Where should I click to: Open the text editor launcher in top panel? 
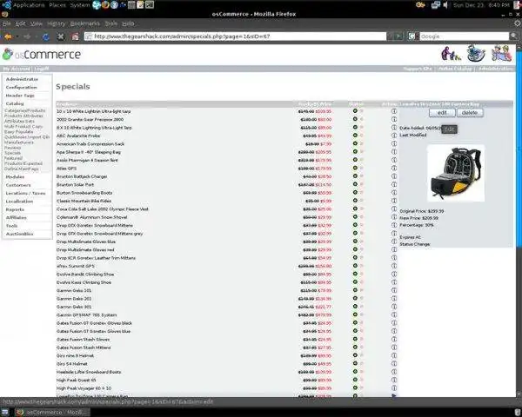140,5
